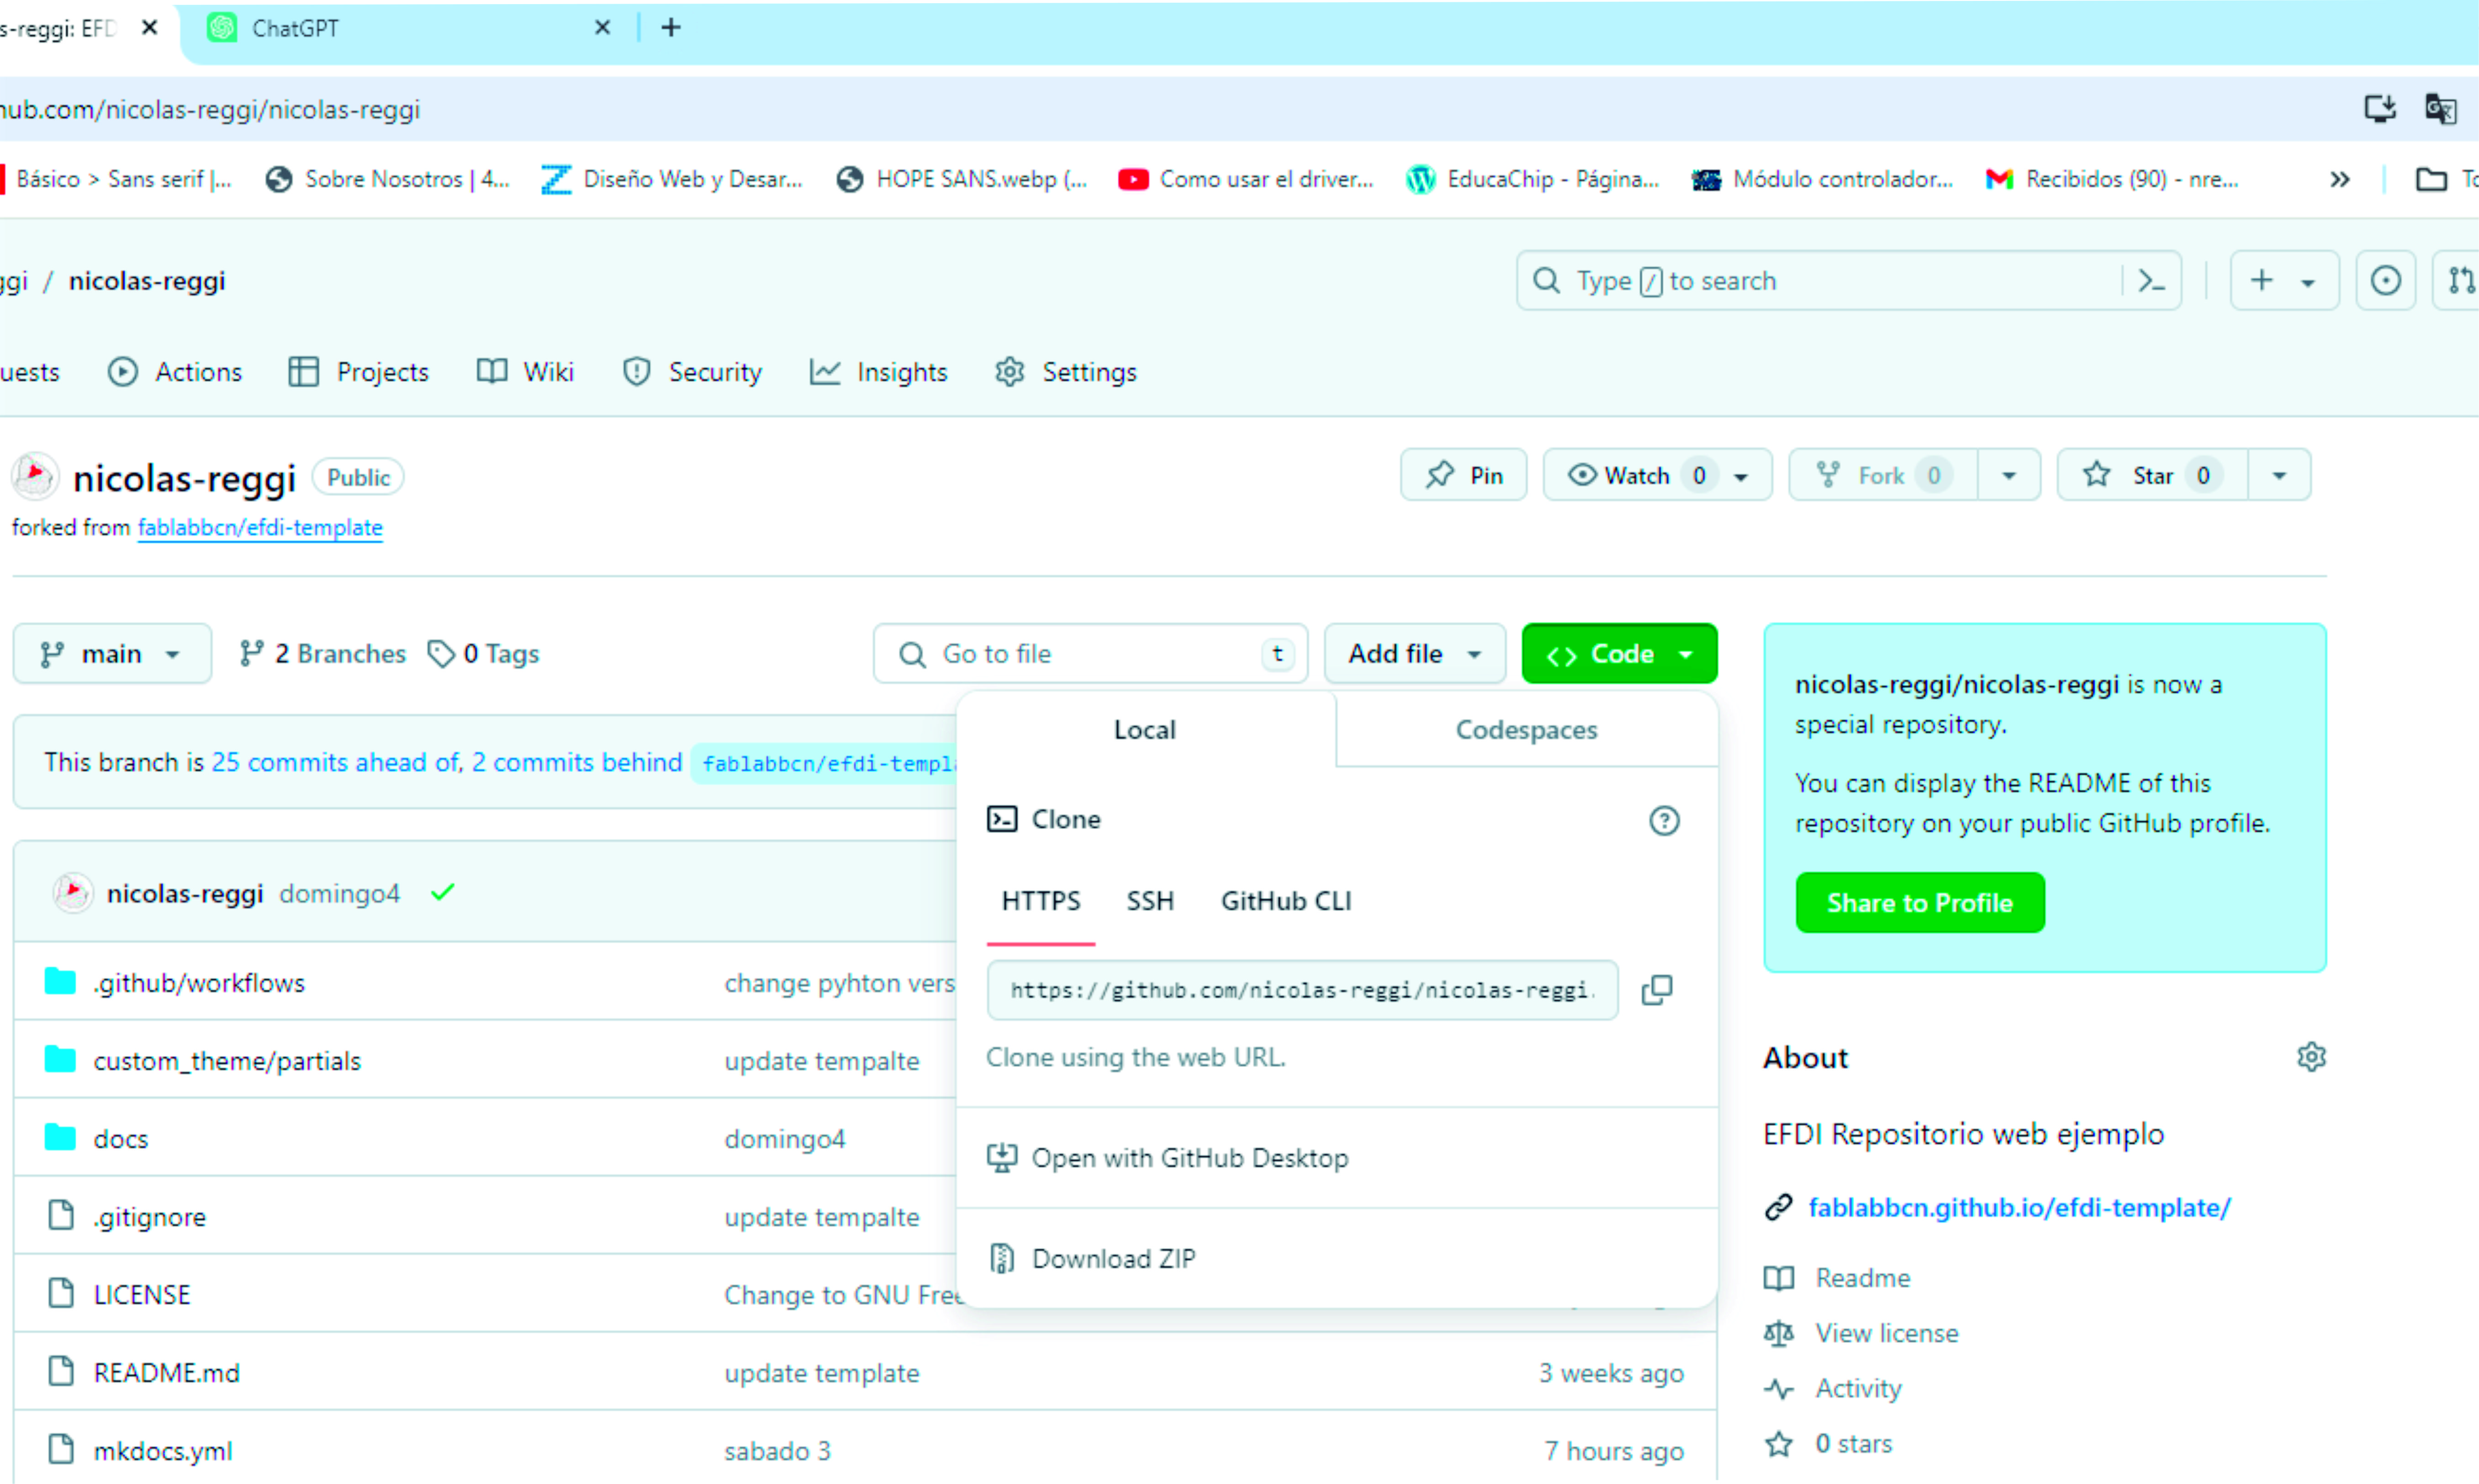Open the Diseño Web y Desar bookmark

point(672,179)
